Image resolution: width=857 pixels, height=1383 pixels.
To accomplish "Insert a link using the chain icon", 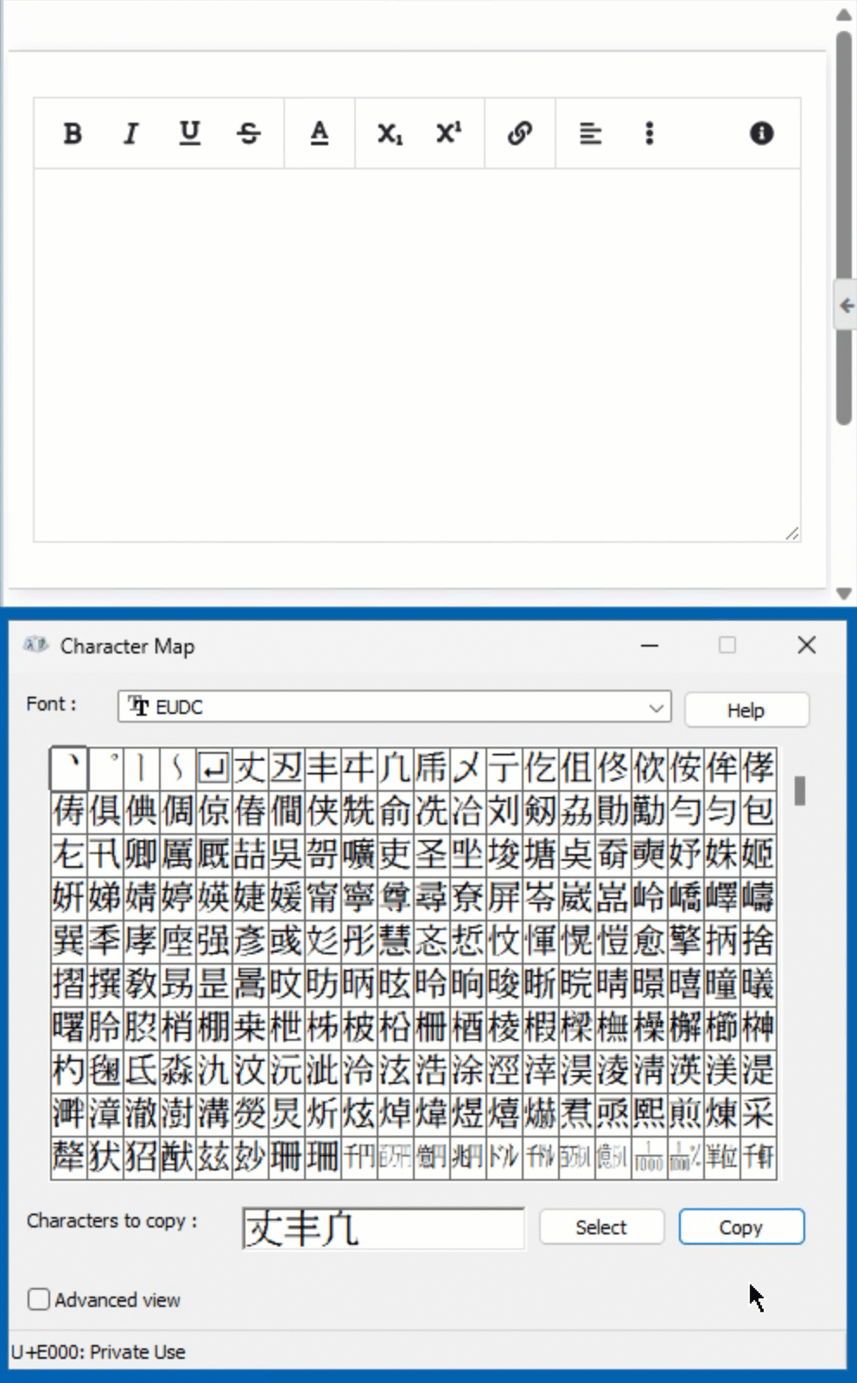I will tap(519, 133).
